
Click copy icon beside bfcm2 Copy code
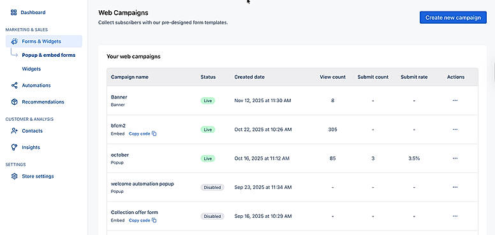pyautogui.click(x=154, y=133)
